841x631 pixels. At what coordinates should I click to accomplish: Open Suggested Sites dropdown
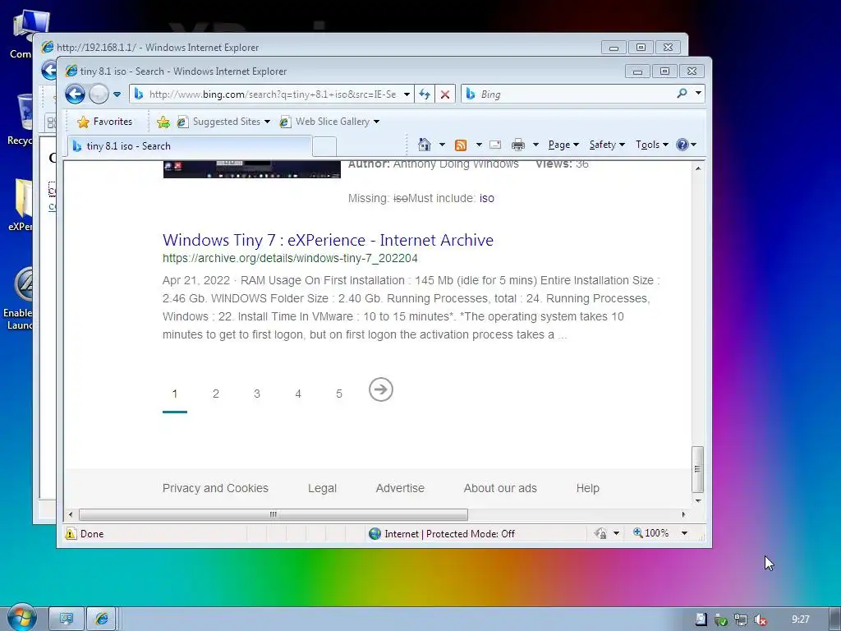(x=223, y=122)
